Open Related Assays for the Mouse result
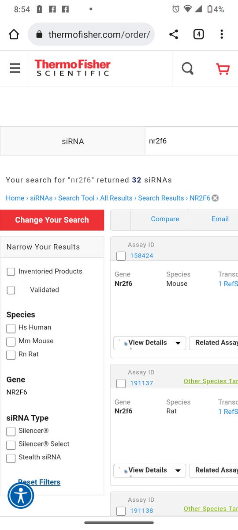This screenshot has width=238, height=530. coord(214,343)
